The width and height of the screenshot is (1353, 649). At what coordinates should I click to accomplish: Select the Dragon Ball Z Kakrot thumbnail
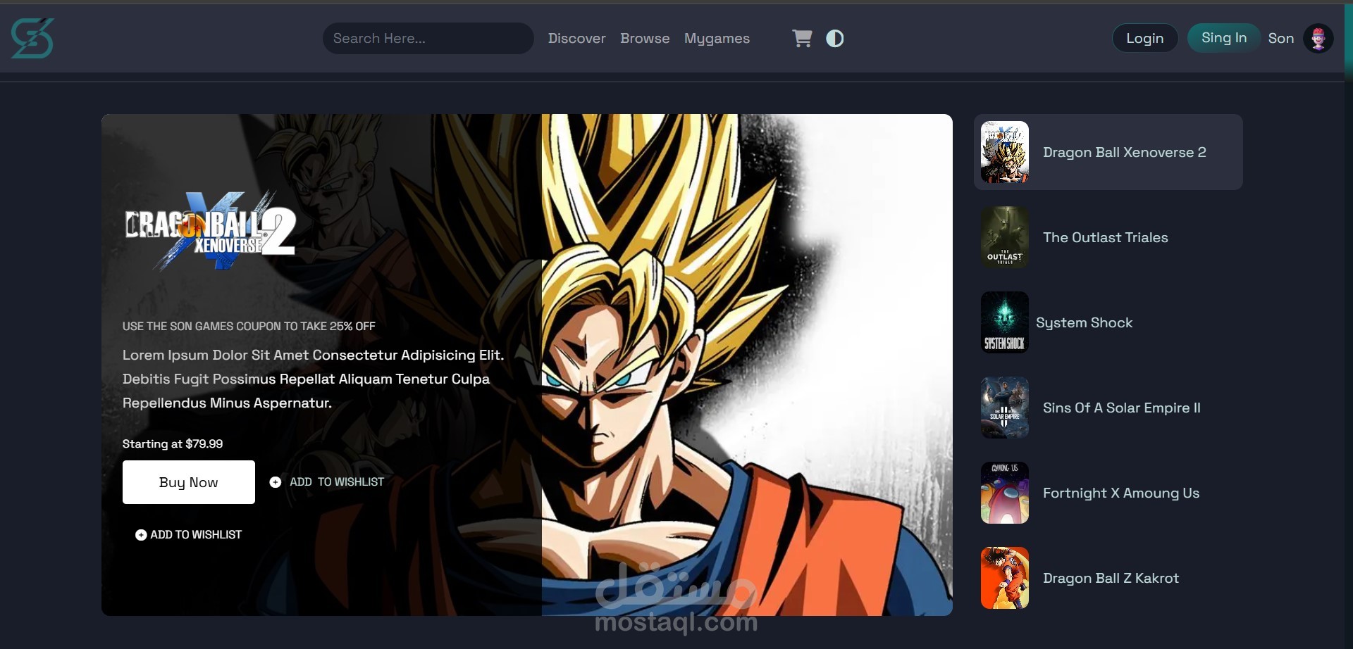[1005, 578]
